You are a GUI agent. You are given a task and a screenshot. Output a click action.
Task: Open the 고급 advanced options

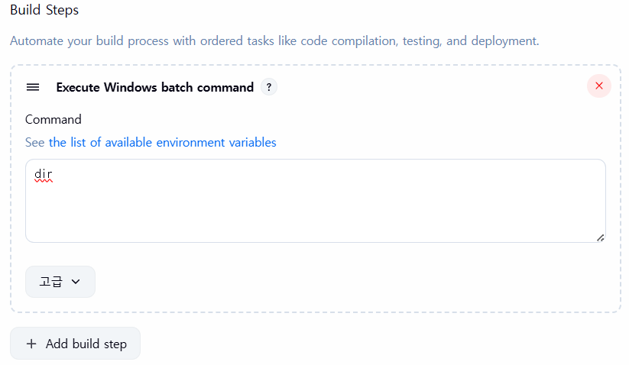pyautogui.click(x=60, y=282)
